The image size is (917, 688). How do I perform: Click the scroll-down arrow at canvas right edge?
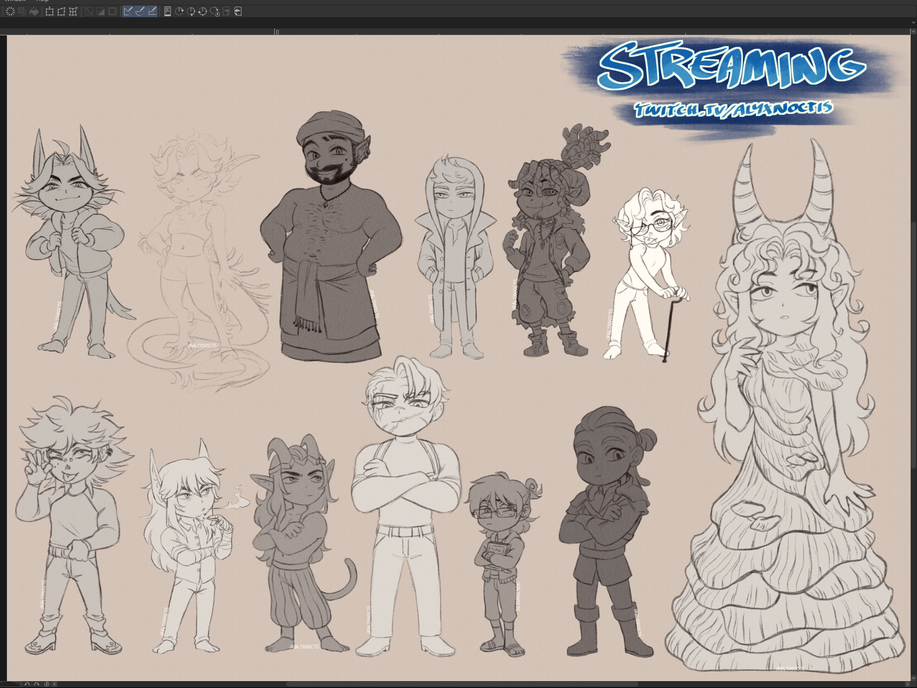(914, 678)
